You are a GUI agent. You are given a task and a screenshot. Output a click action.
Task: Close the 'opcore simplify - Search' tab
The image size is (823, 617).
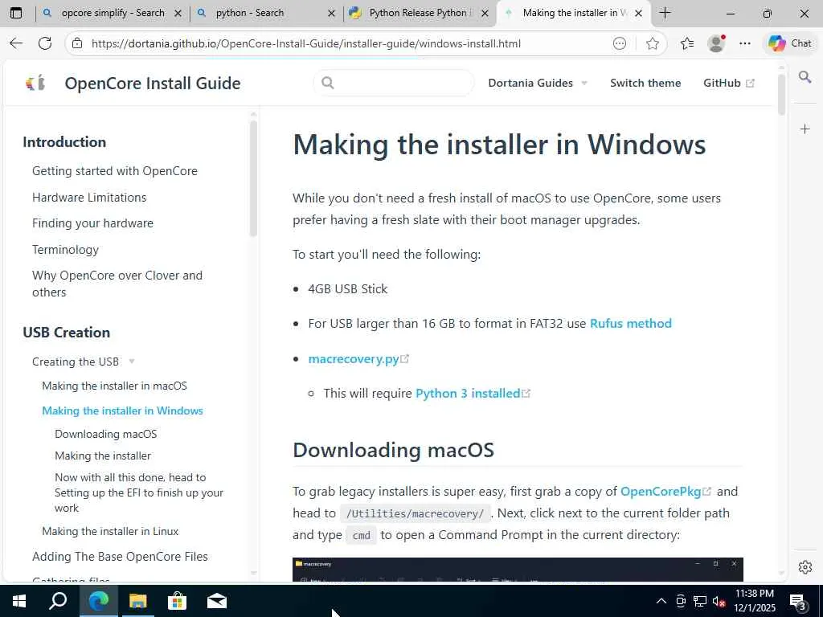click(x=178, y=14)
